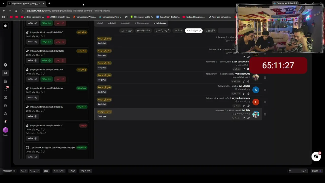325x183 pixels.
Task: Open the طلبات الميزات feature requests link
Action: (86, 171)
